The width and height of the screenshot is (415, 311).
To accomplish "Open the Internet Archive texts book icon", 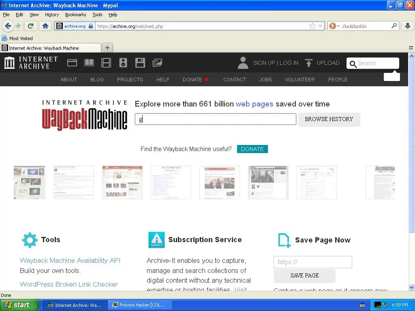I will pos(89,63).
